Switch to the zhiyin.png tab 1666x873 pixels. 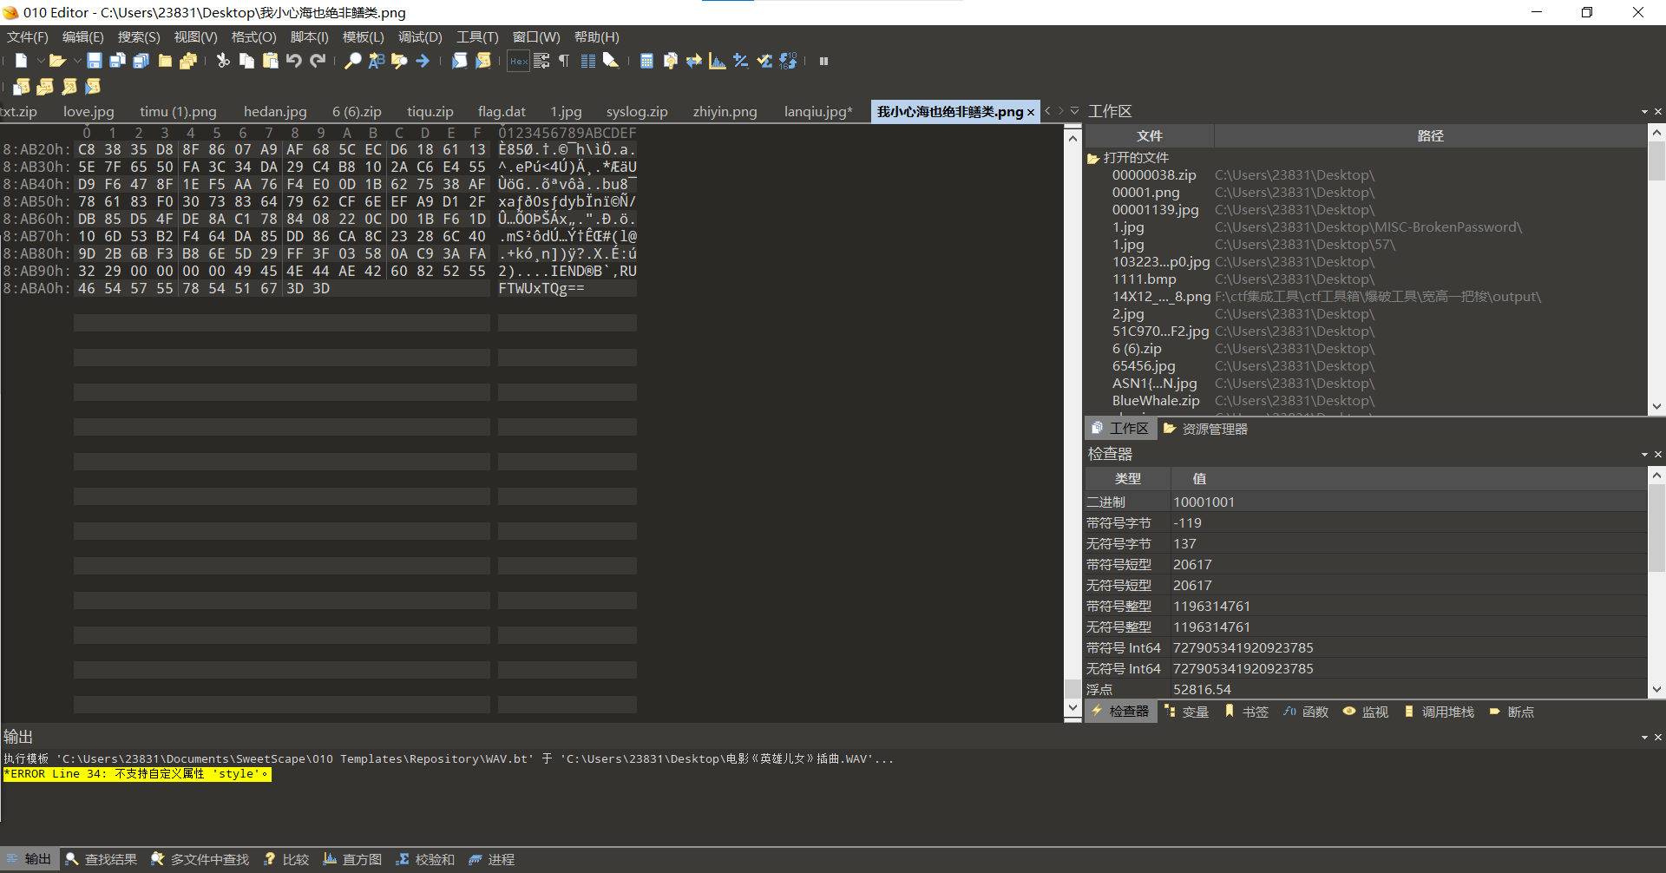click(725, 112)
